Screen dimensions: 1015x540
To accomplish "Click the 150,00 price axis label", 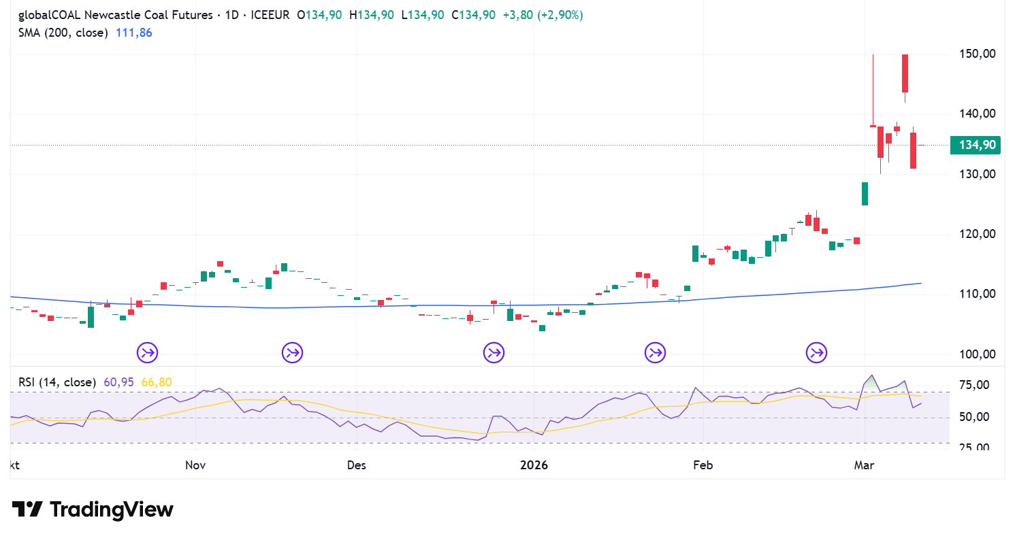I will 978,54.
